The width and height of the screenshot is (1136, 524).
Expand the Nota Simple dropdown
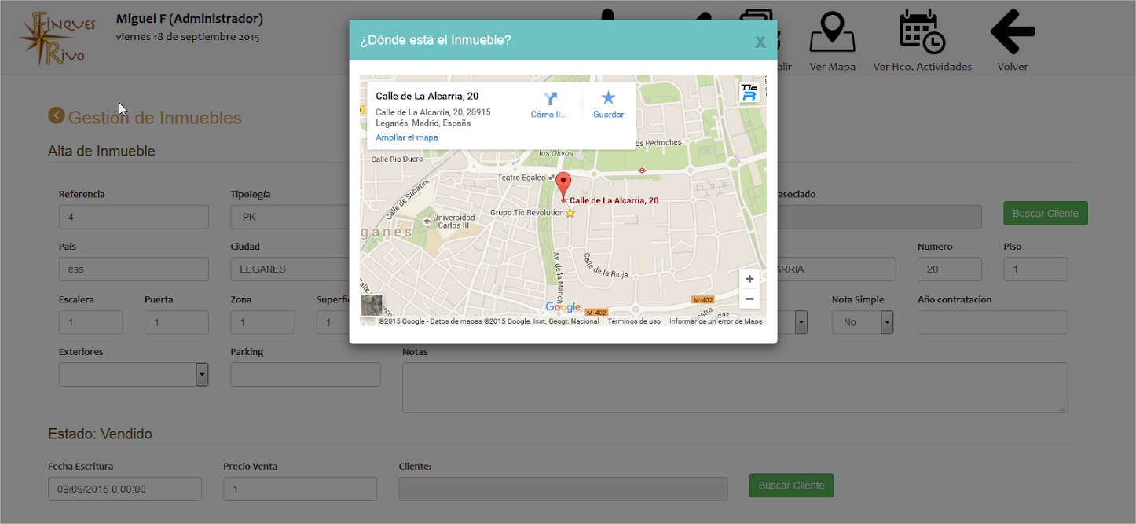pos(887,322)
